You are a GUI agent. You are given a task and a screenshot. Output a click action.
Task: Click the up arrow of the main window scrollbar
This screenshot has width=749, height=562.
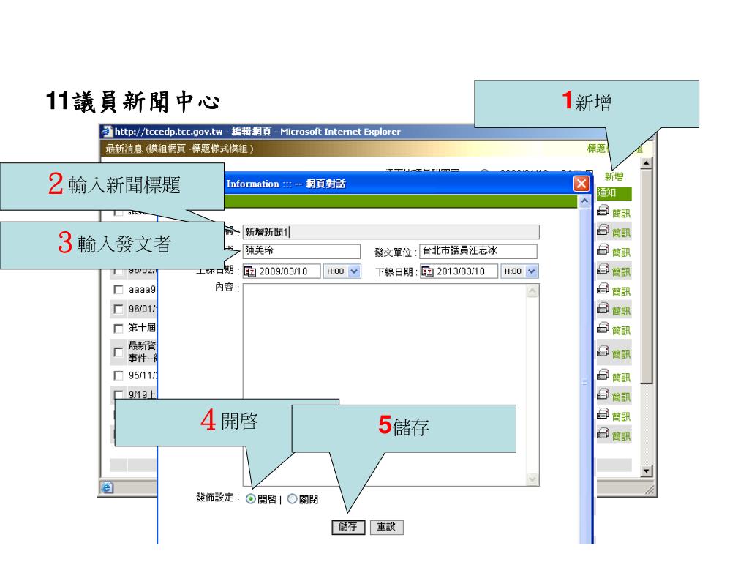click(646, 163)
